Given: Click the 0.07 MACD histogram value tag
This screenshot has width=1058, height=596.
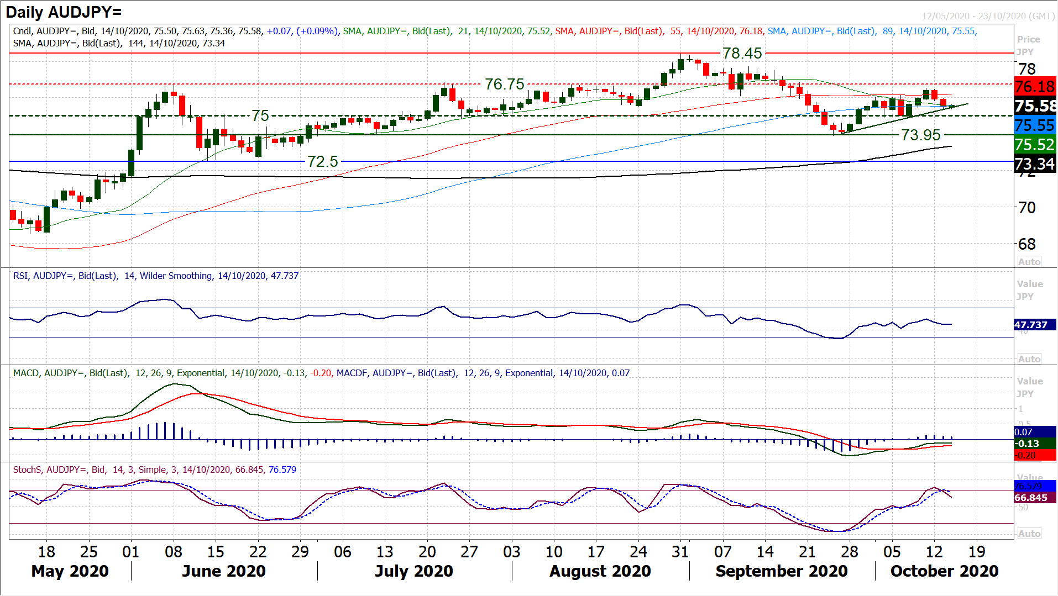Looking at the screenshot, I should click(1035, 432).
